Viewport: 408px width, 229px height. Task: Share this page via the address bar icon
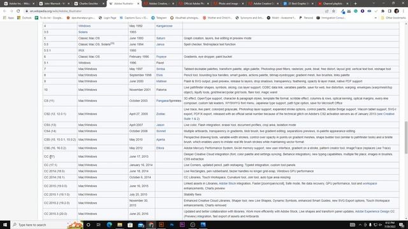point(327,11)
